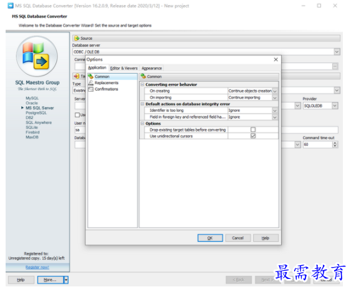Collapse the Converting error behavior group
This screenshot has width=351, height=292.
[x=142, y=84]
